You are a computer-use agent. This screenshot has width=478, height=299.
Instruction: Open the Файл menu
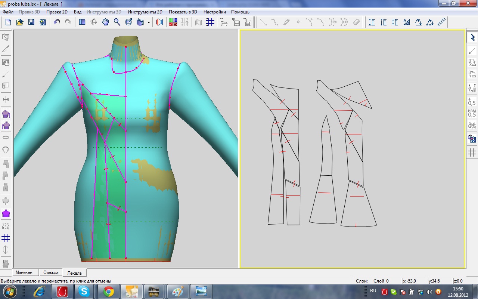click(8, 12)
